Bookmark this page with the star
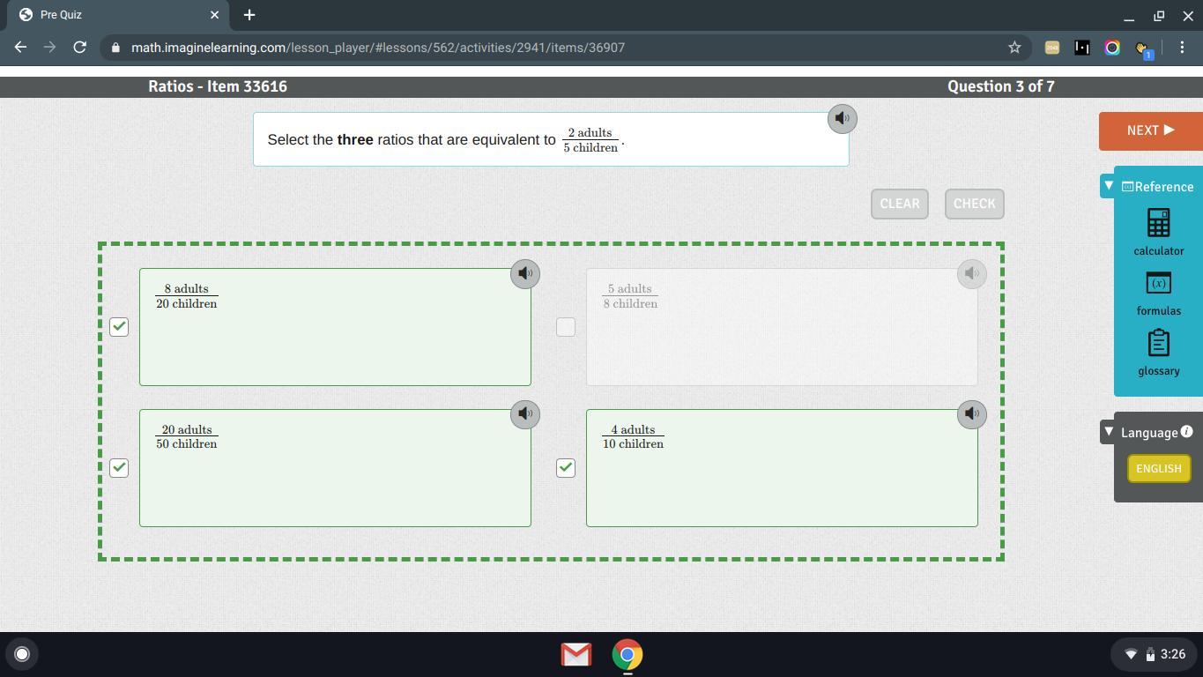 (1014, 47)
